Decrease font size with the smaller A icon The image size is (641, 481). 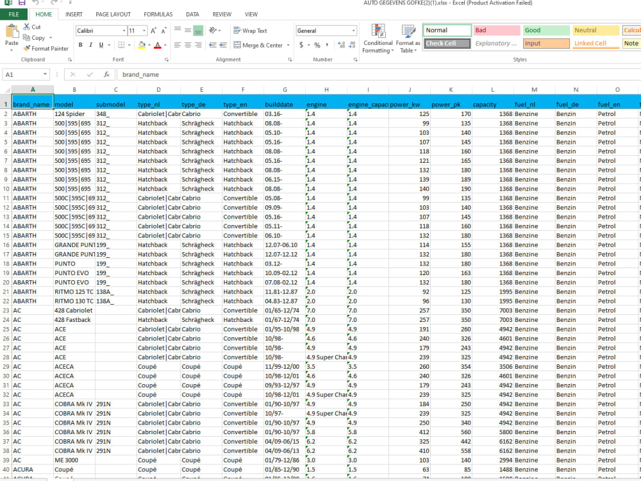[x=163, y=31]
